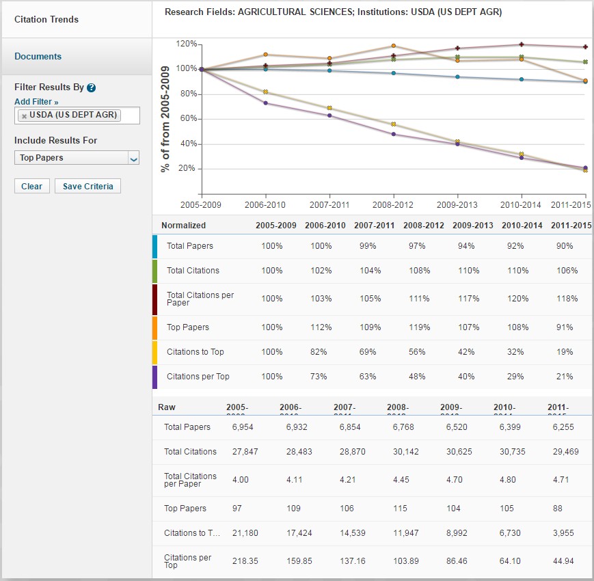
Task: Click the Raw table header
Action: (167, 407)
